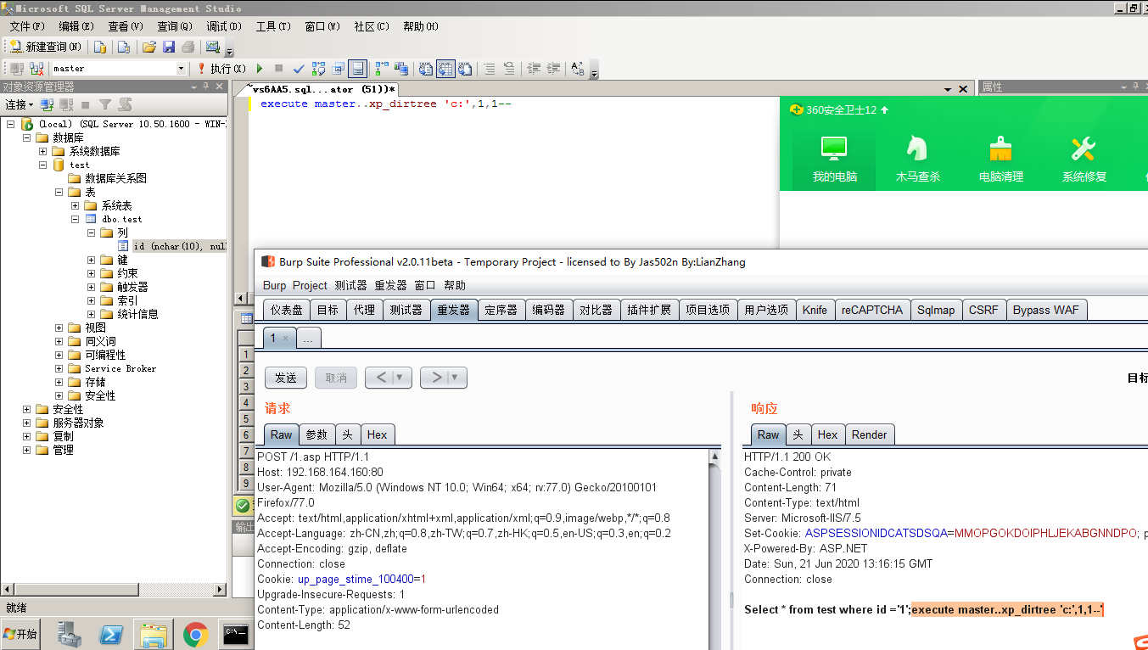Switch to Burp Bypass WAF tab

click(x=1045, y=310)
